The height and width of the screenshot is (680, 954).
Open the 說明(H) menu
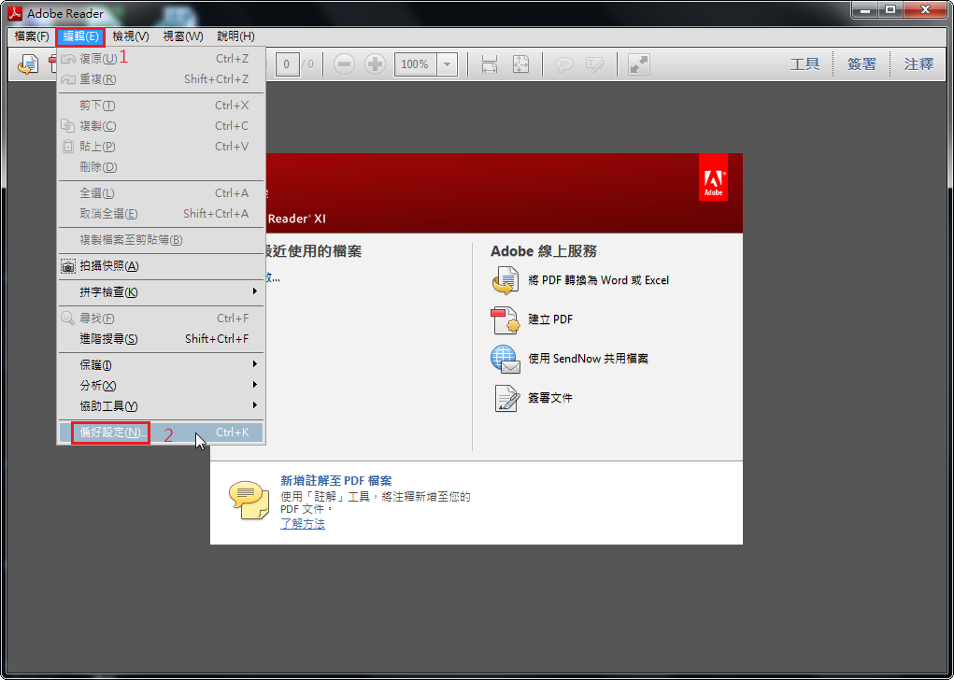pyautogui.click(x=236, y=36)
